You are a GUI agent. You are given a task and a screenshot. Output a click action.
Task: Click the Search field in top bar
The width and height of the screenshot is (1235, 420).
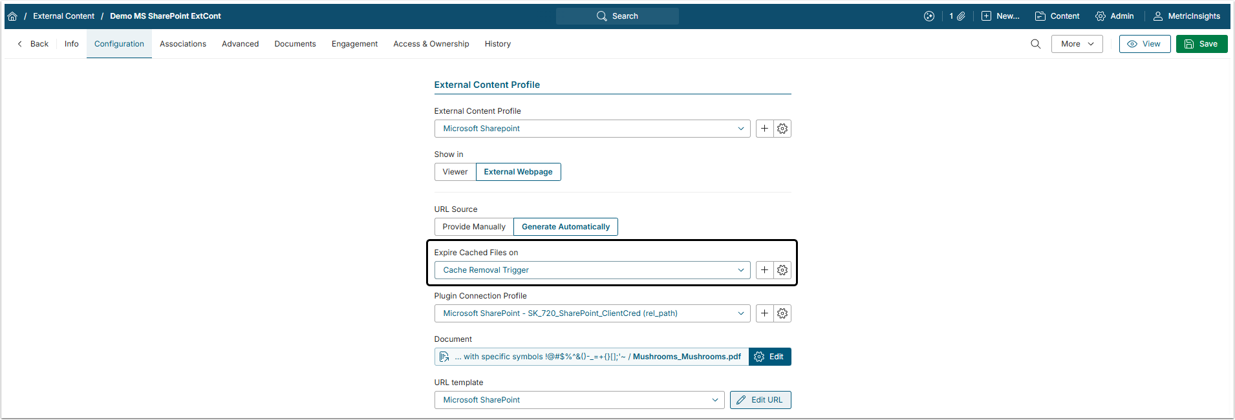coord(617,16)
